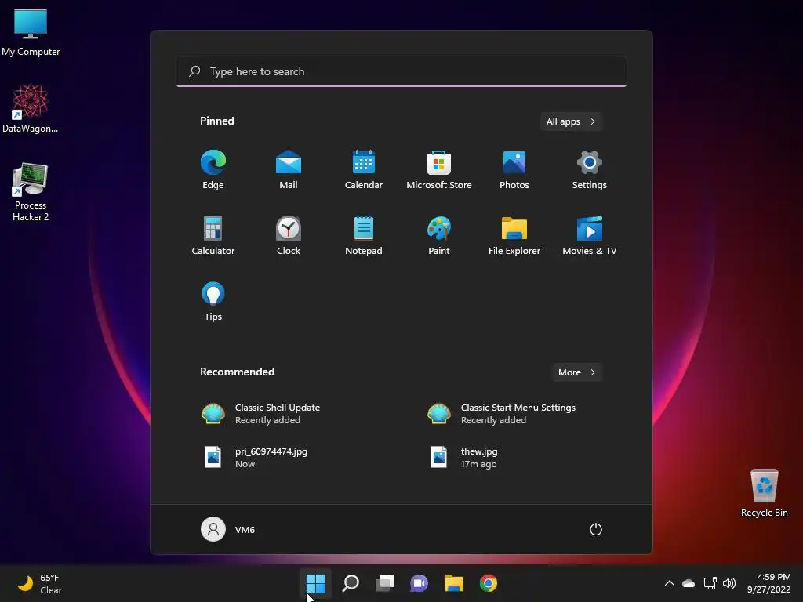Screen dimensions: 803x602
Task: Open Task View on taskbar
Action: [385, 583]
